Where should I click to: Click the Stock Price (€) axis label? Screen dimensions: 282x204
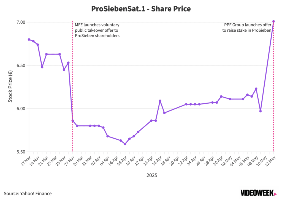pos(10,86)
